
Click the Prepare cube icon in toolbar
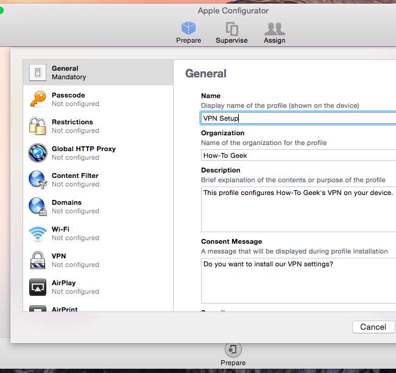pos(188,29)
